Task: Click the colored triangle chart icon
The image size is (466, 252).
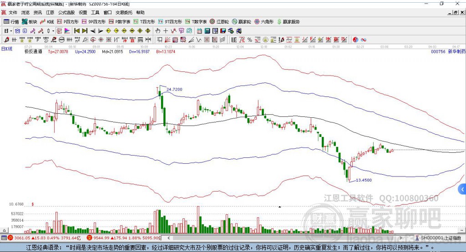Action: pos(67,31)
